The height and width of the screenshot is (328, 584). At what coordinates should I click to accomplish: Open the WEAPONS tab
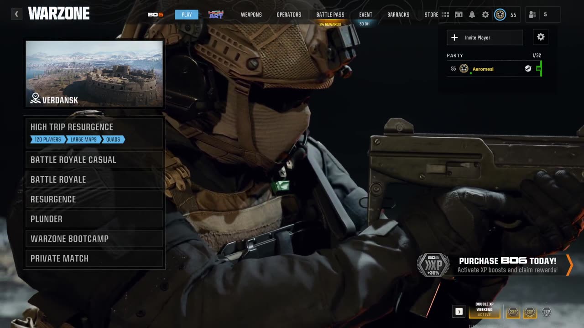pos(251,15)
